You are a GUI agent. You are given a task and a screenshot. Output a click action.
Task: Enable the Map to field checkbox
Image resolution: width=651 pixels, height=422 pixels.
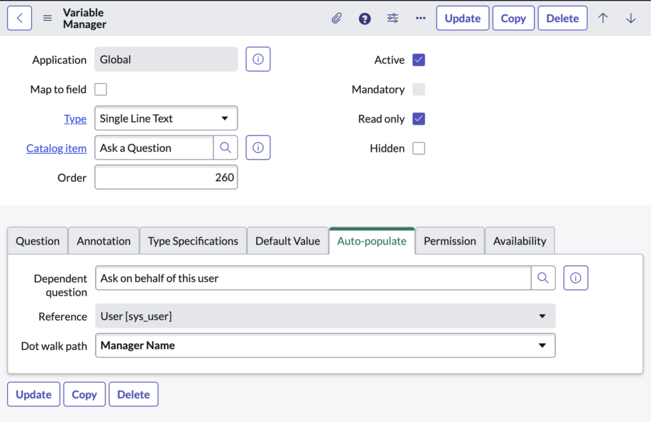pyautogui.click(x=100, y=90)
